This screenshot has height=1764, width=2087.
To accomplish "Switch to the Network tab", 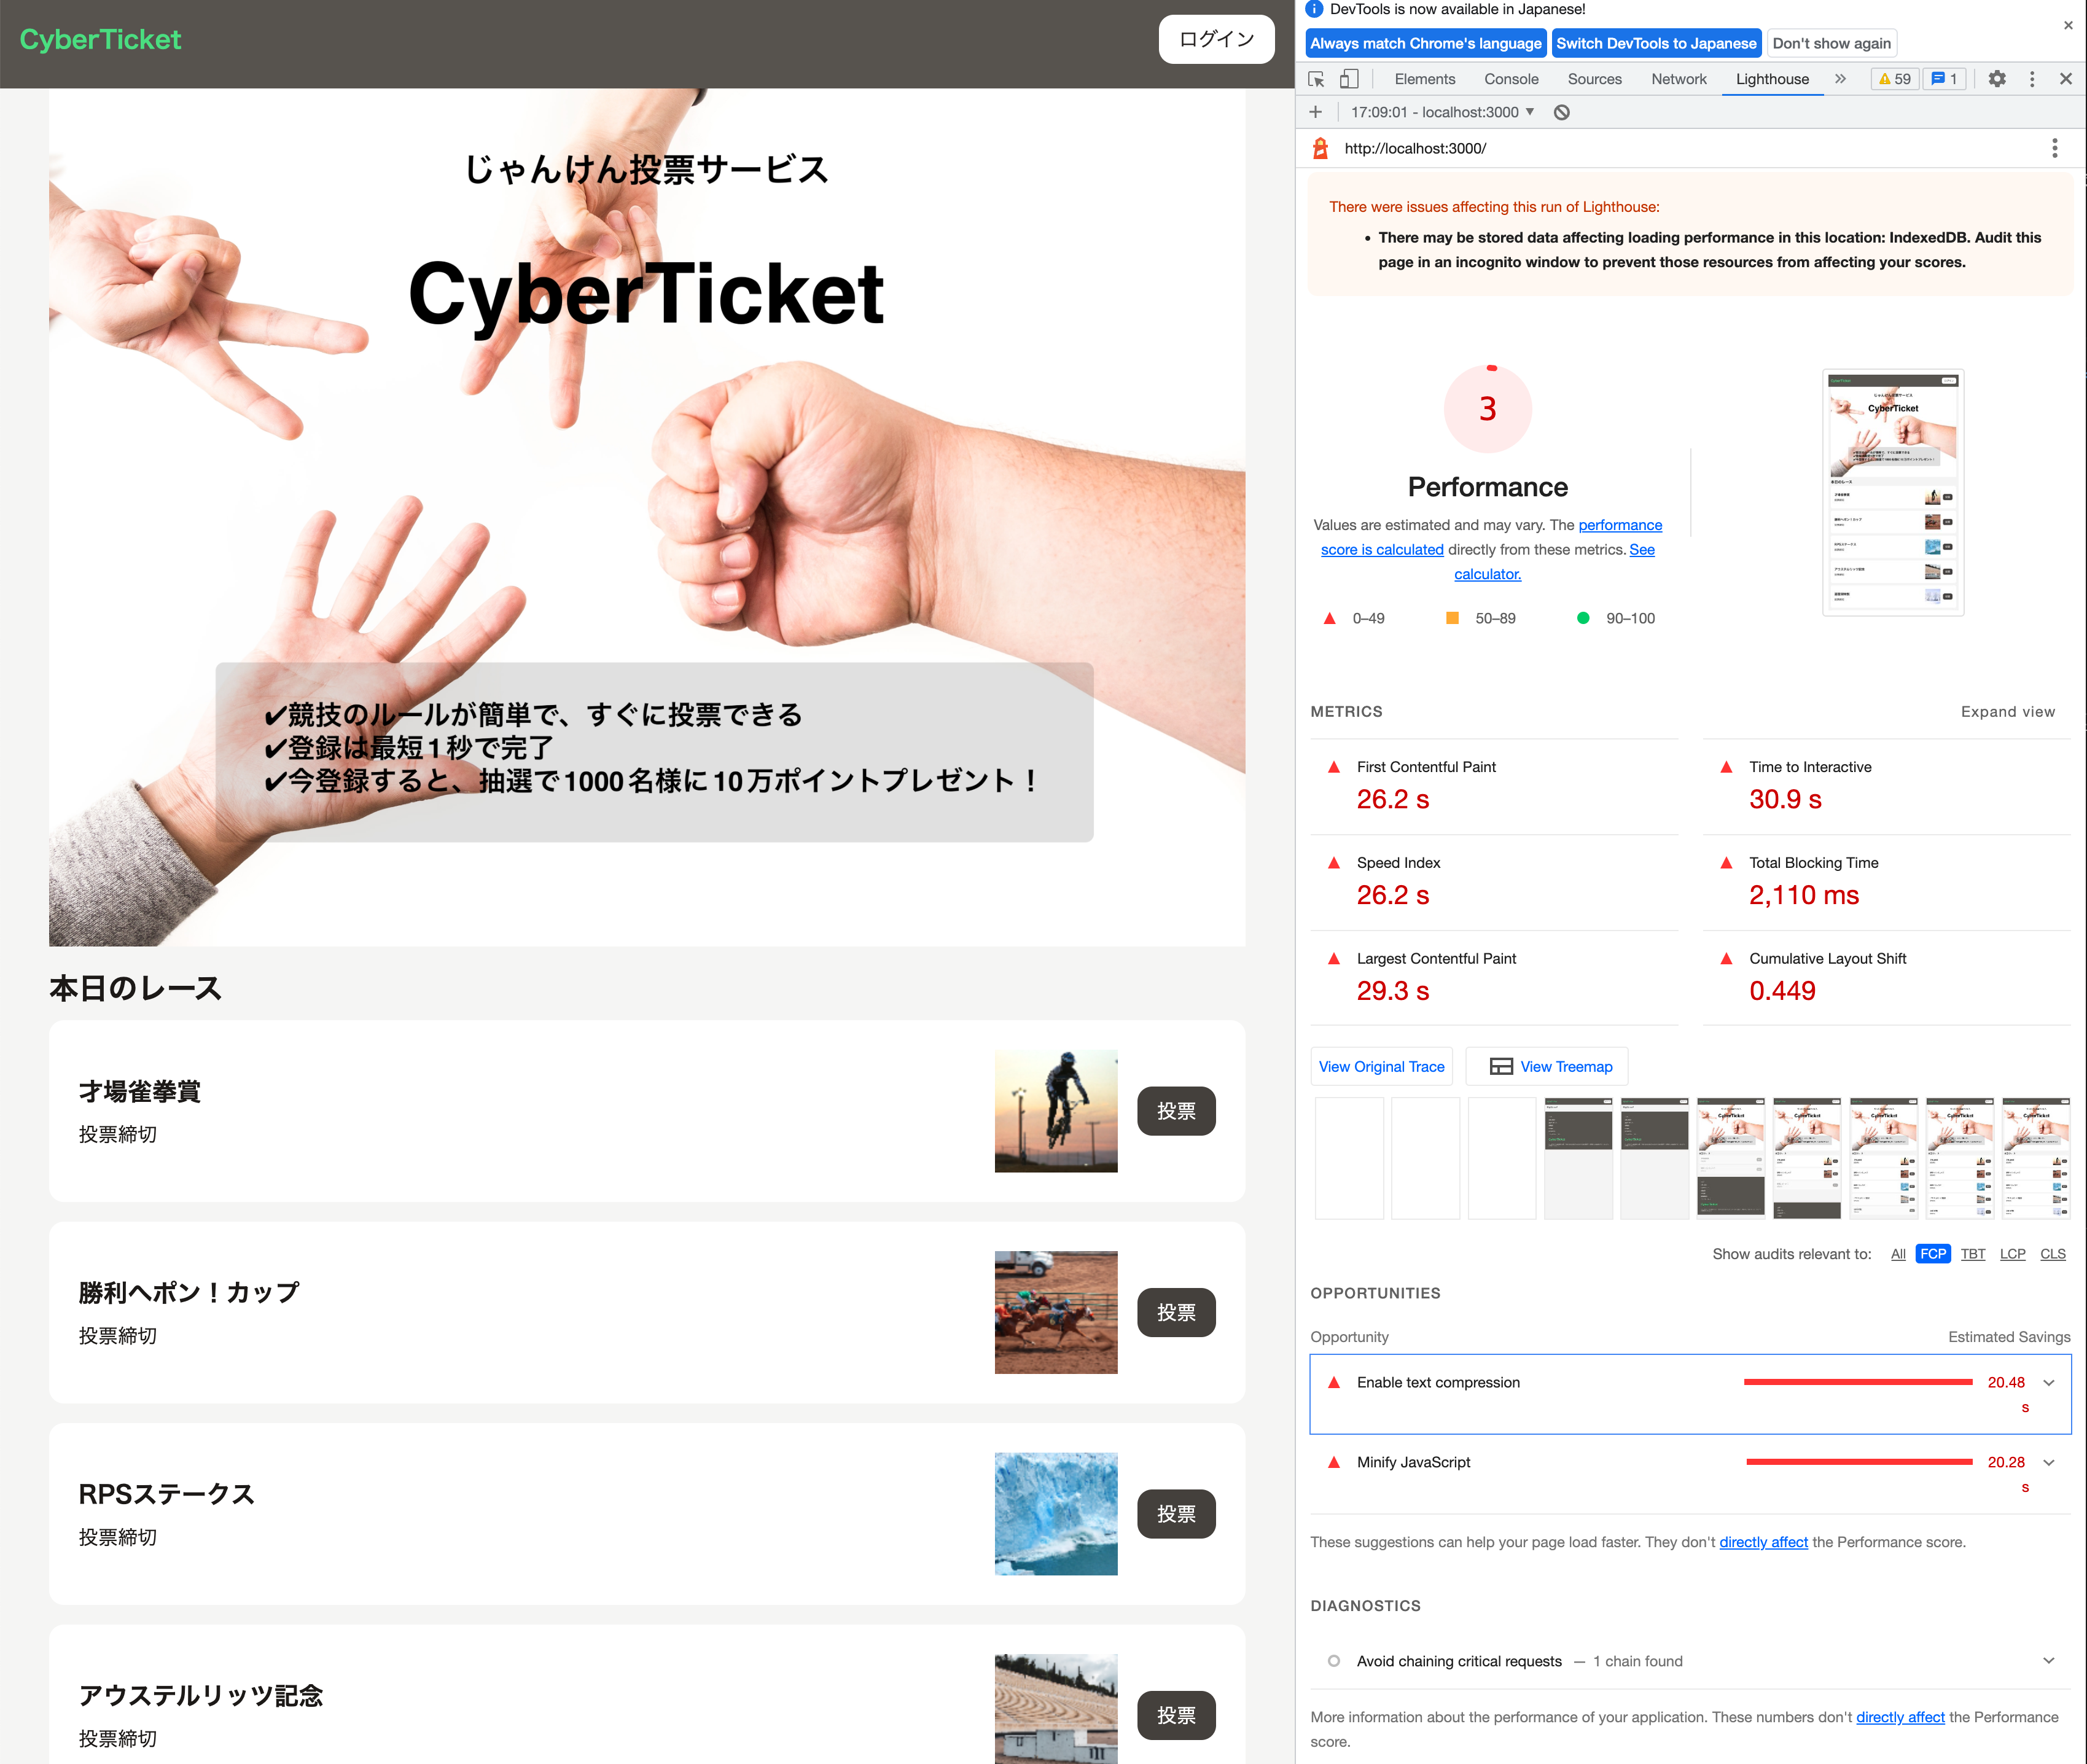I will click(1678, 79).
